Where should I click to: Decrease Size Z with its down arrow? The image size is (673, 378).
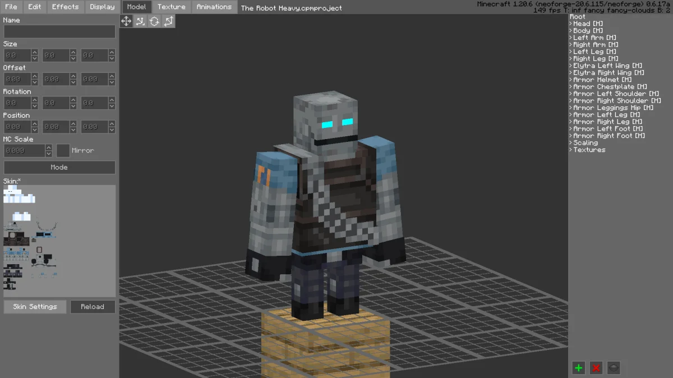(x=112, y=58)
